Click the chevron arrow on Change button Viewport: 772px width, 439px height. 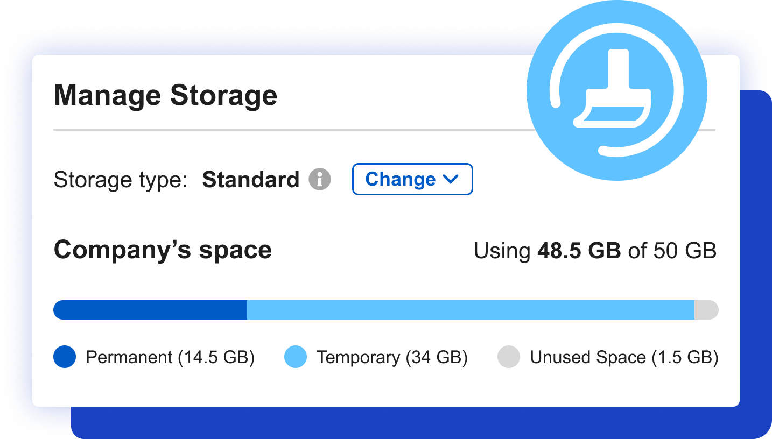click(x=450, y=179)
